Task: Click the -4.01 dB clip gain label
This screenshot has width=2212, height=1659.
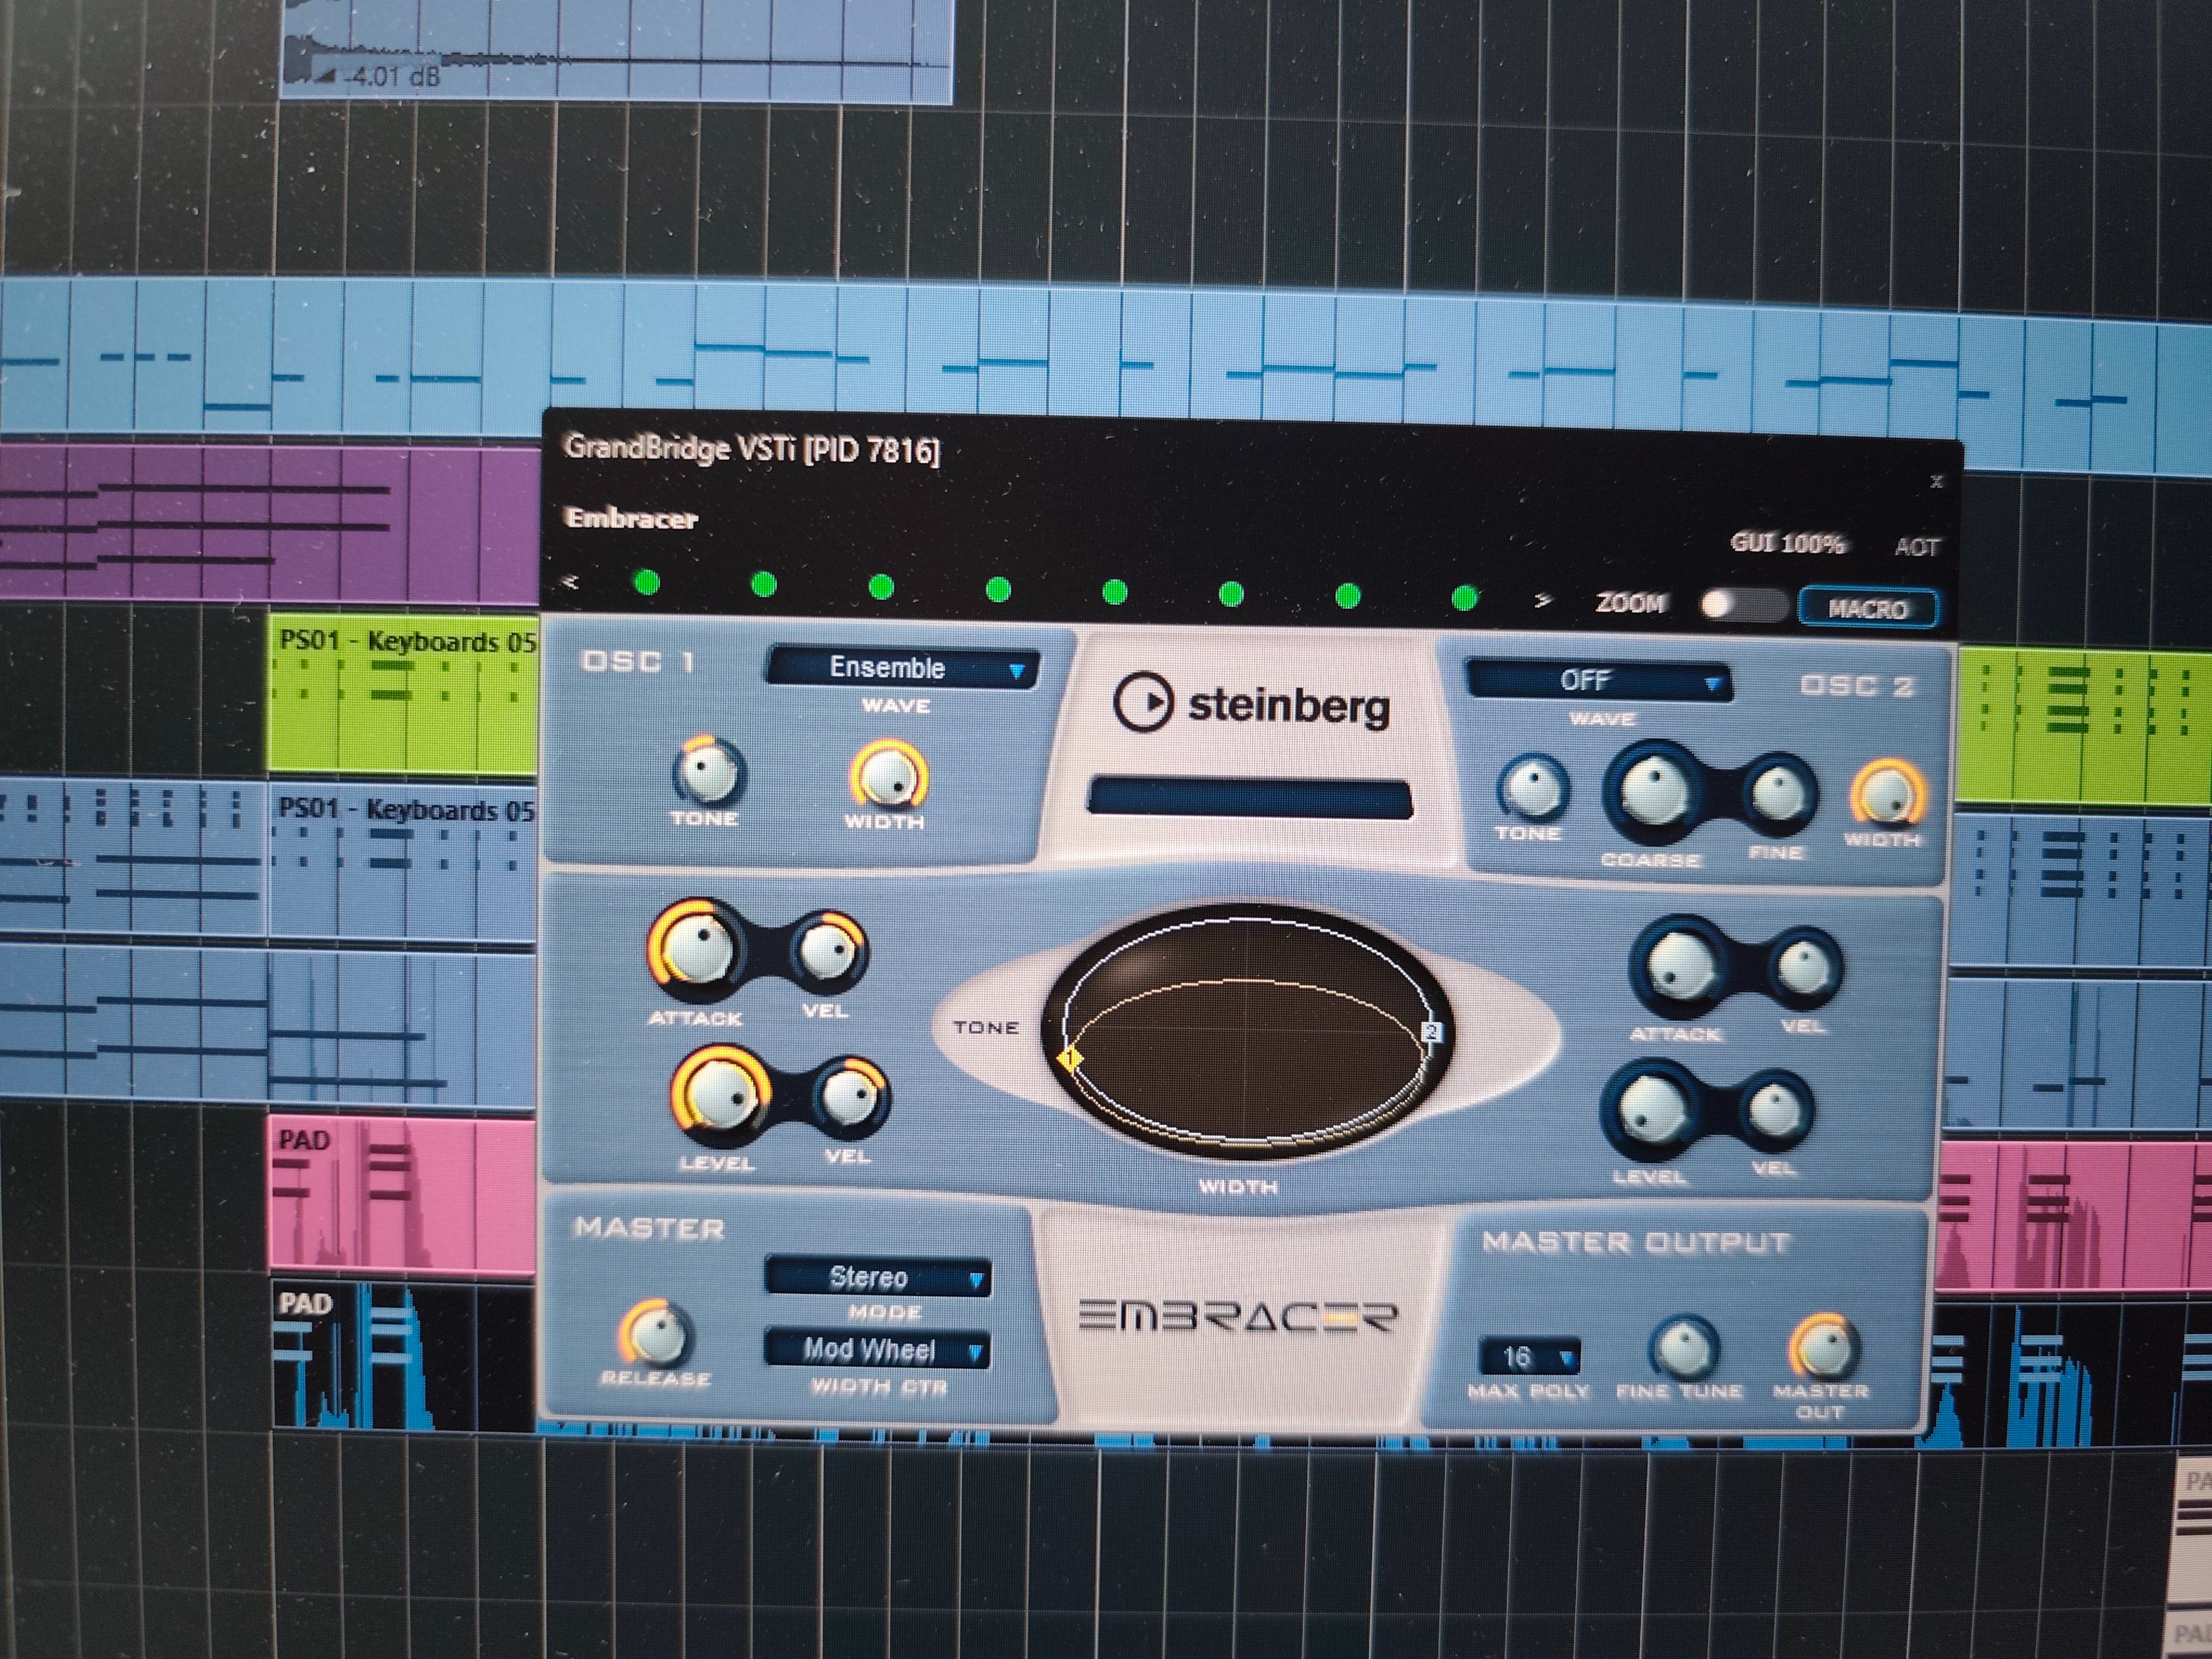Action: coord(392,76)
